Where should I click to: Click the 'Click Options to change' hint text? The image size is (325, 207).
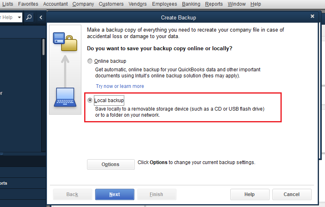tap(196, 162)
